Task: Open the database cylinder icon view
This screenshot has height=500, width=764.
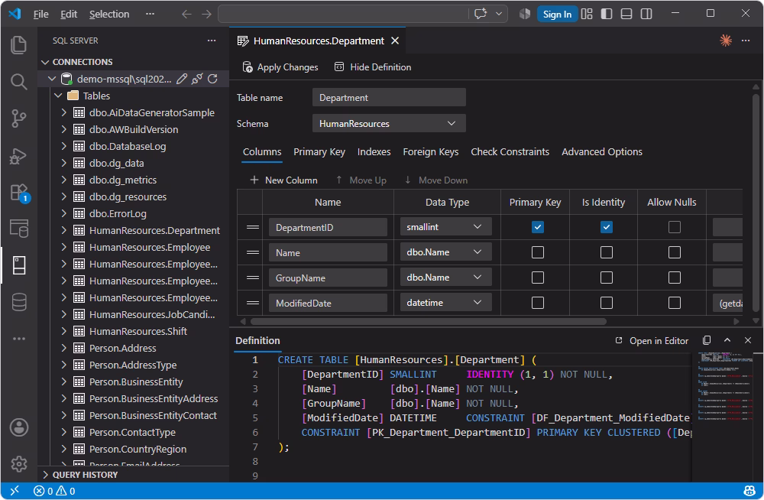Action: [18, 302]
